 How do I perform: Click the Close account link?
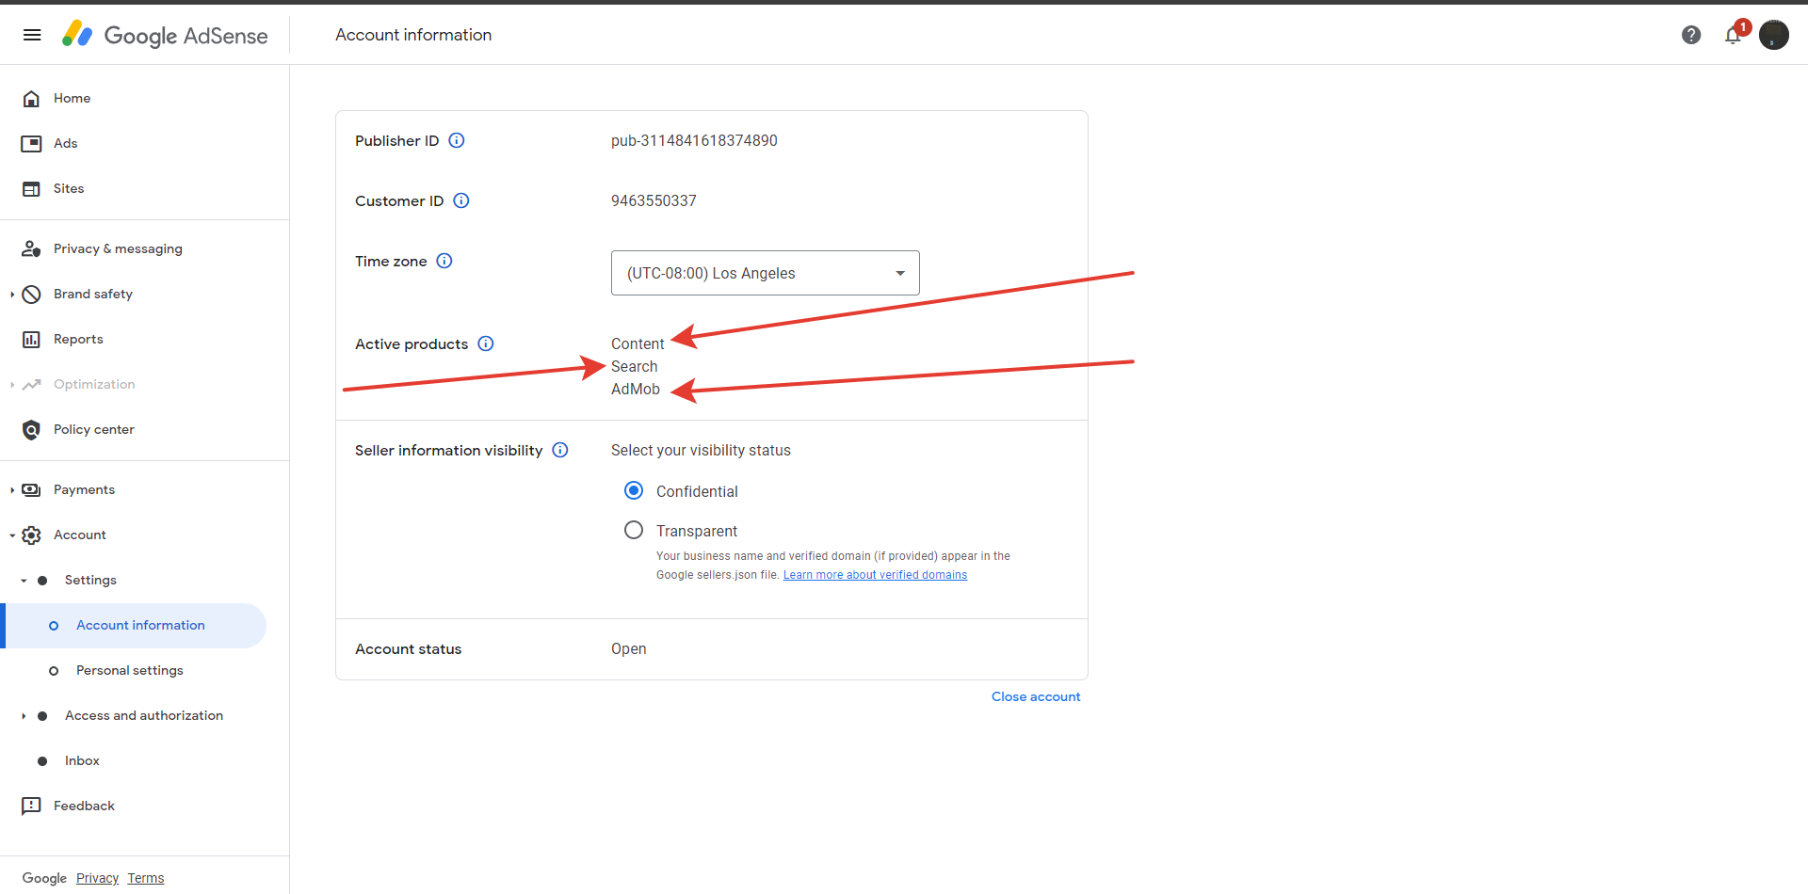pyautogui.click(x=1036, y=697)
